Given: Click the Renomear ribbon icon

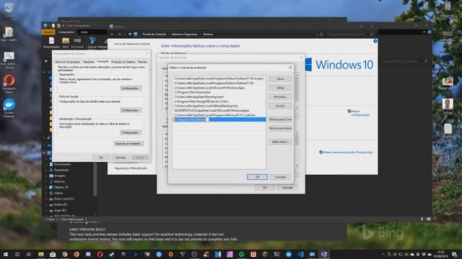Looking at the screenshot, I should click(x=77, y=43).
